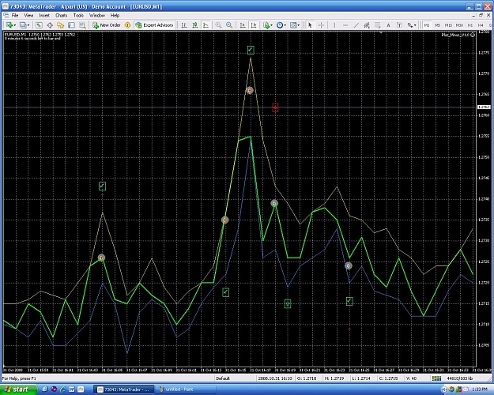
Task: Open the Arrows objects icon
Action: pyautogui.click(x=410, y=25)
